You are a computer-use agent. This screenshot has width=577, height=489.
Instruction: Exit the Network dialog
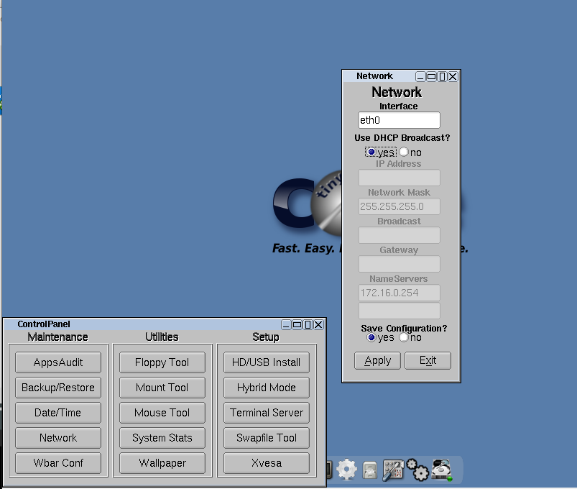pos(427,360)
